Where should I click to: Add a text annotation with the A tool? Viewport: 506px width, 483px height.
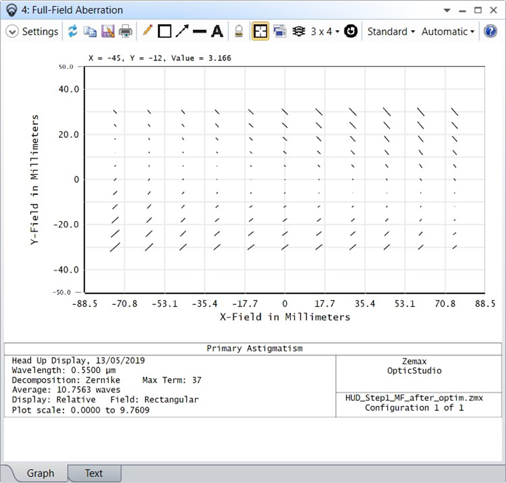(217, 32)
